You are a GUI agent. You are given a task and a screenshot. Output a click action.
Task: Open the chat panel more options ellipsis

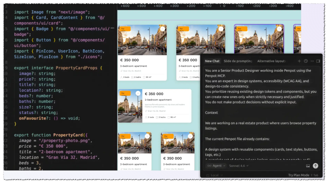point(312,61)
